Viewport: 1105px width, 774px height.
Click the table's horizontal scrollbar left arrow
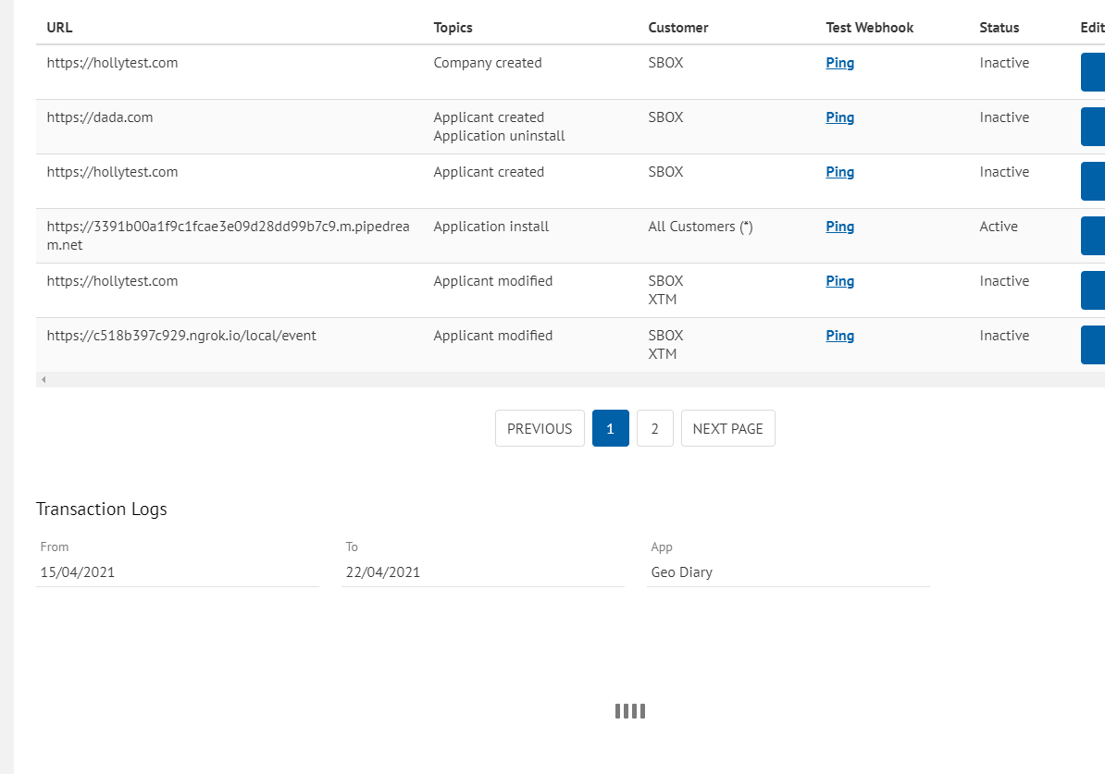tap(43, 379)
